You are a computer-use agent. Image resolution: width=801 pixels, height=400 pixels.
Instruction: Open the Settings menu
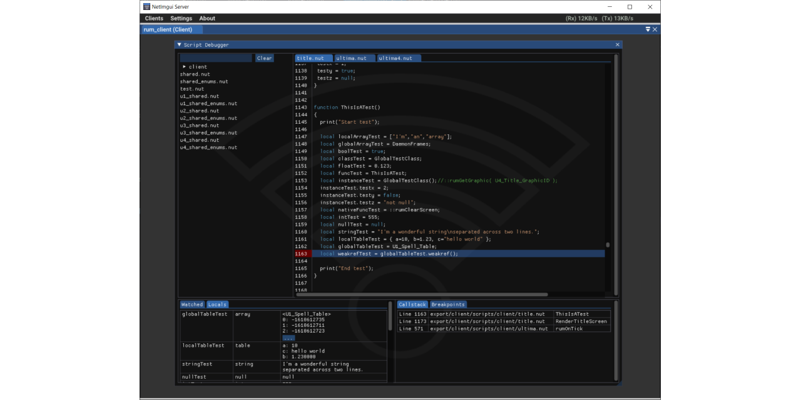click(181, 19)
